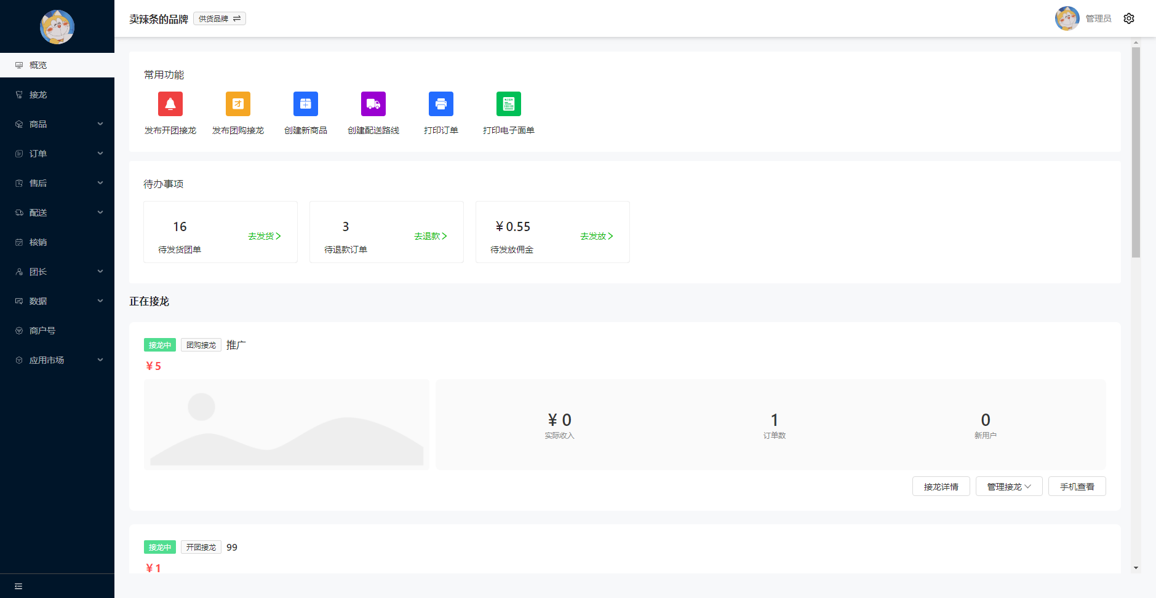Click the 订单数 value 1
The width and height of the screenshot is (1156, 598).
tap(775, 420)
